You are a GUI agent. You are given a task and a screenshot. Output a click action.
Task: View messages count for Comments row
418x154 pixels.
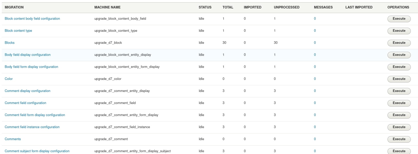(315, 139)
